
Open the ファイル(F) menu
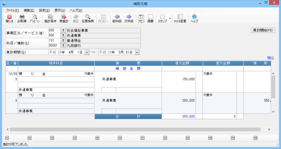(12, 10)
